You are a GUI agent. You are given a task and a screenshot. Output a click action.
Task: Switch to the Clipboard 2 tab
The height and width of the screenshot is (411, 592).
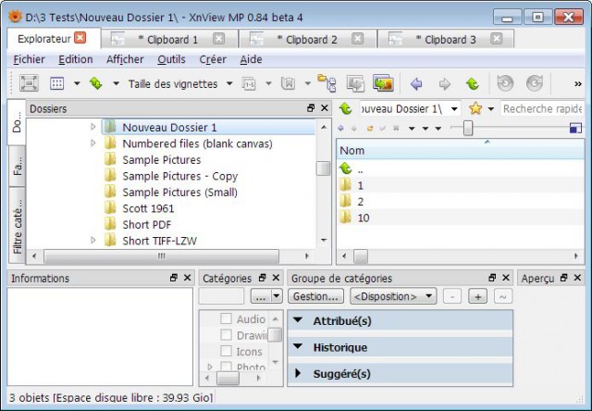click(x=307, y=39)
